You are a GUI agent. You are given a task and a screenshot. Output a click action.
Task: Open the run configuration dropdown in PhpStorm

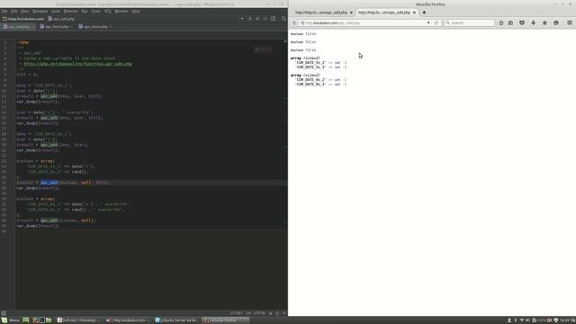(x=242, y=19)
